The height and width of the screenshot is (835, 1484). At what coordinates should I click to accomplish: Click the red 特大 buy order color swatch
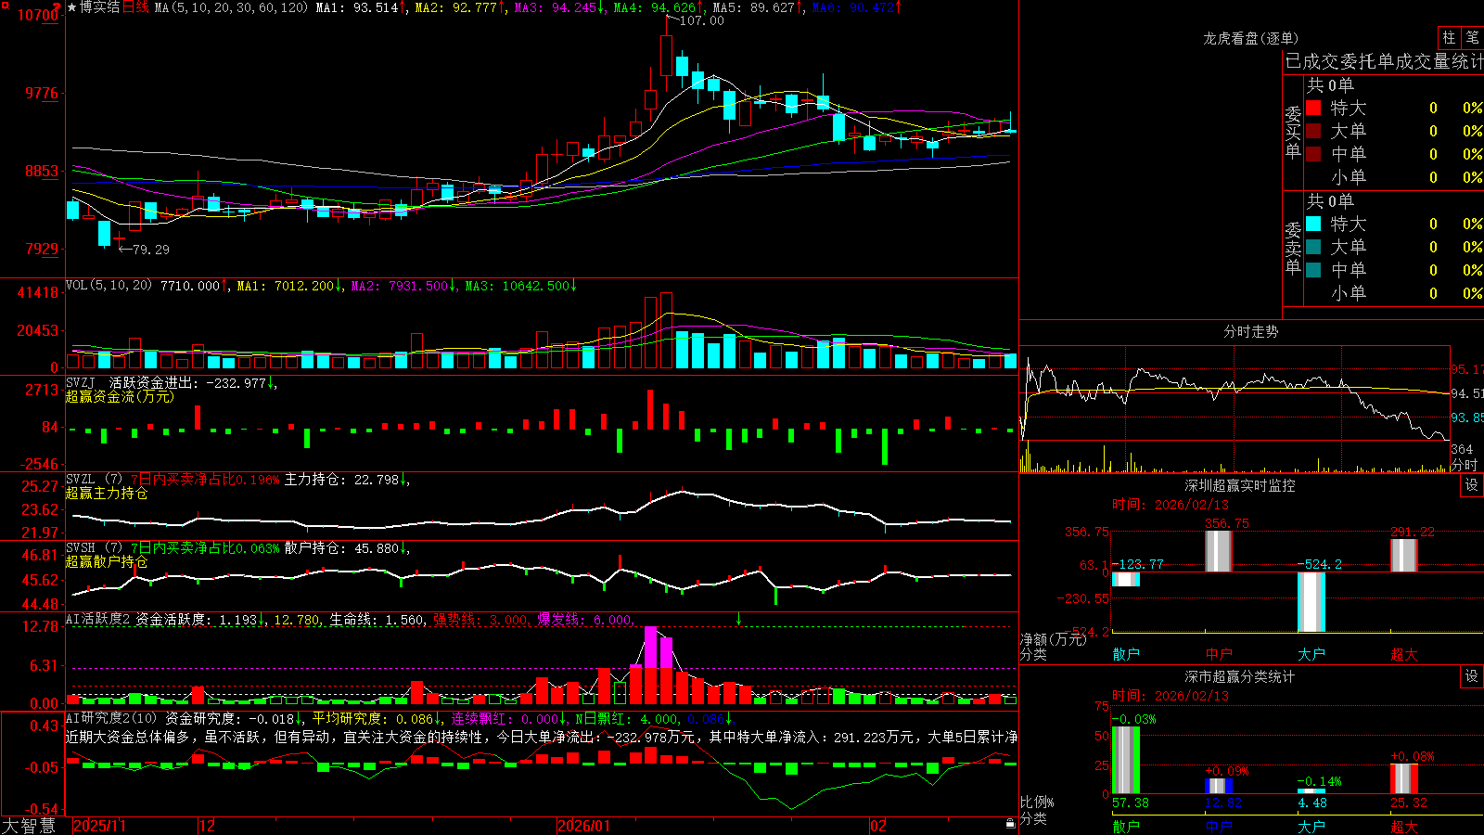(1313, 108)
